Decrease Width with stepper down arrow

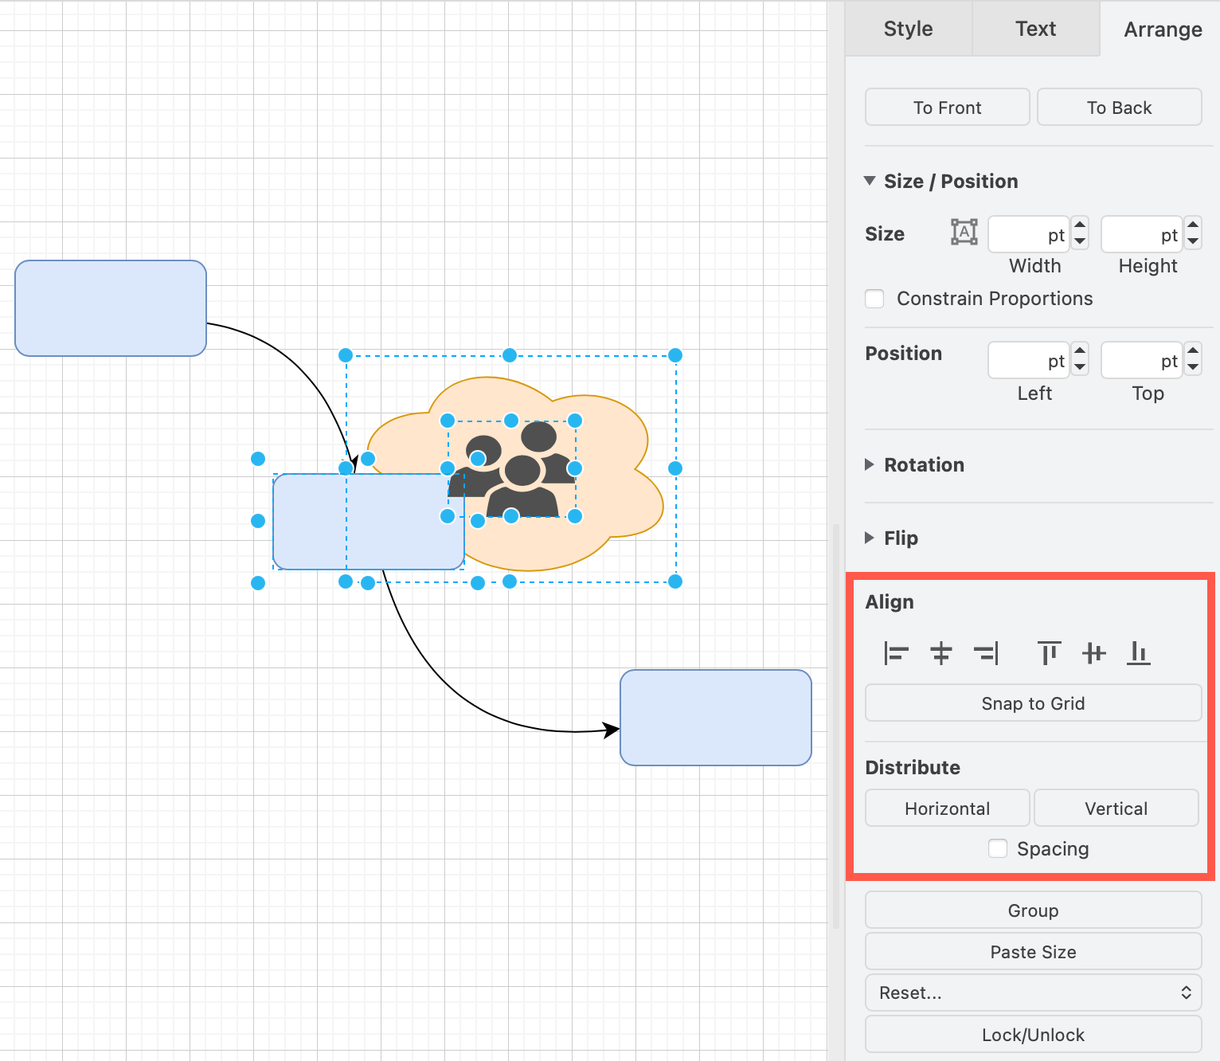pyautogui.click(x=1080, y=241)
